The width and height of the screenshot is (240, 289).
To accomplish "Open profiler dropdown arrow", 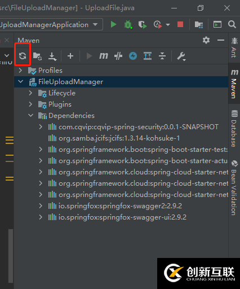I will click(x=168, y=25).
